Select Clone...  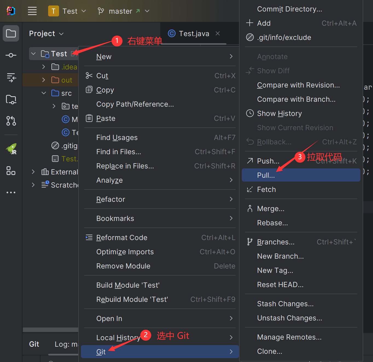tap(301, 351)
